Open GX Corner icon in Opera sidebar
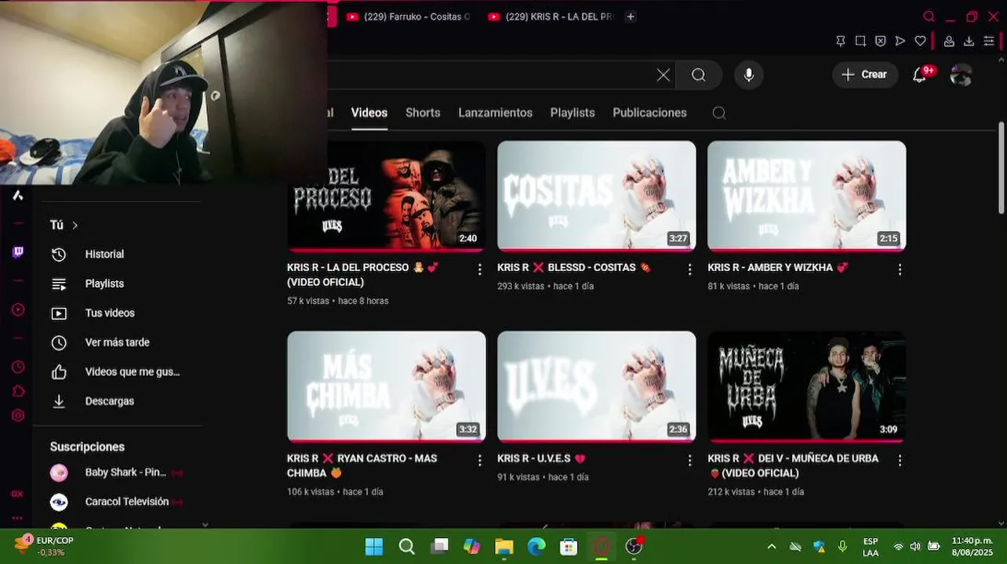 tap(17, 493)
